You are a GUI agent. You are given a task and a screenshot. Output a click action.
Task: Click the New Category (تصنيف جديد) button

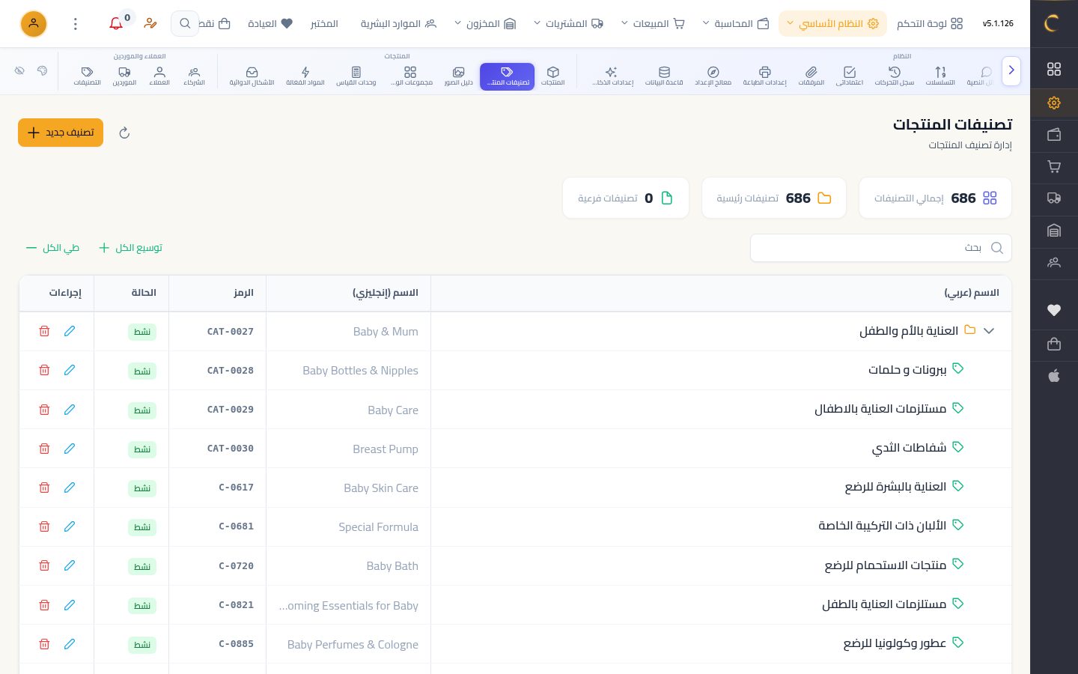pos(61,133)
